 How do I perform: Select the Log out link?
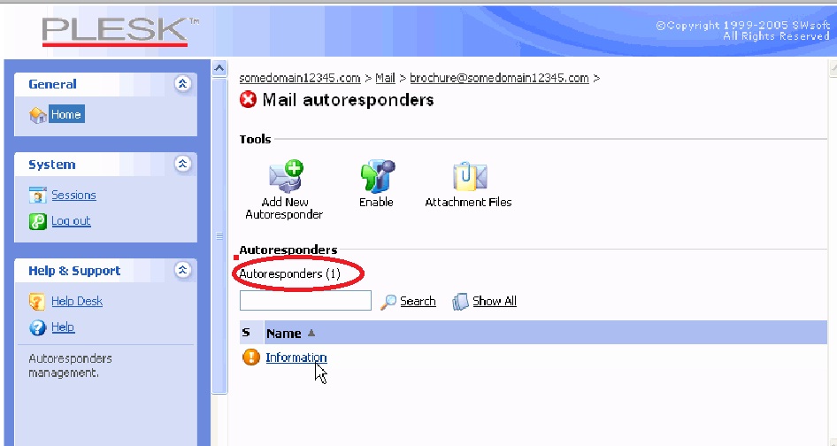71,220
